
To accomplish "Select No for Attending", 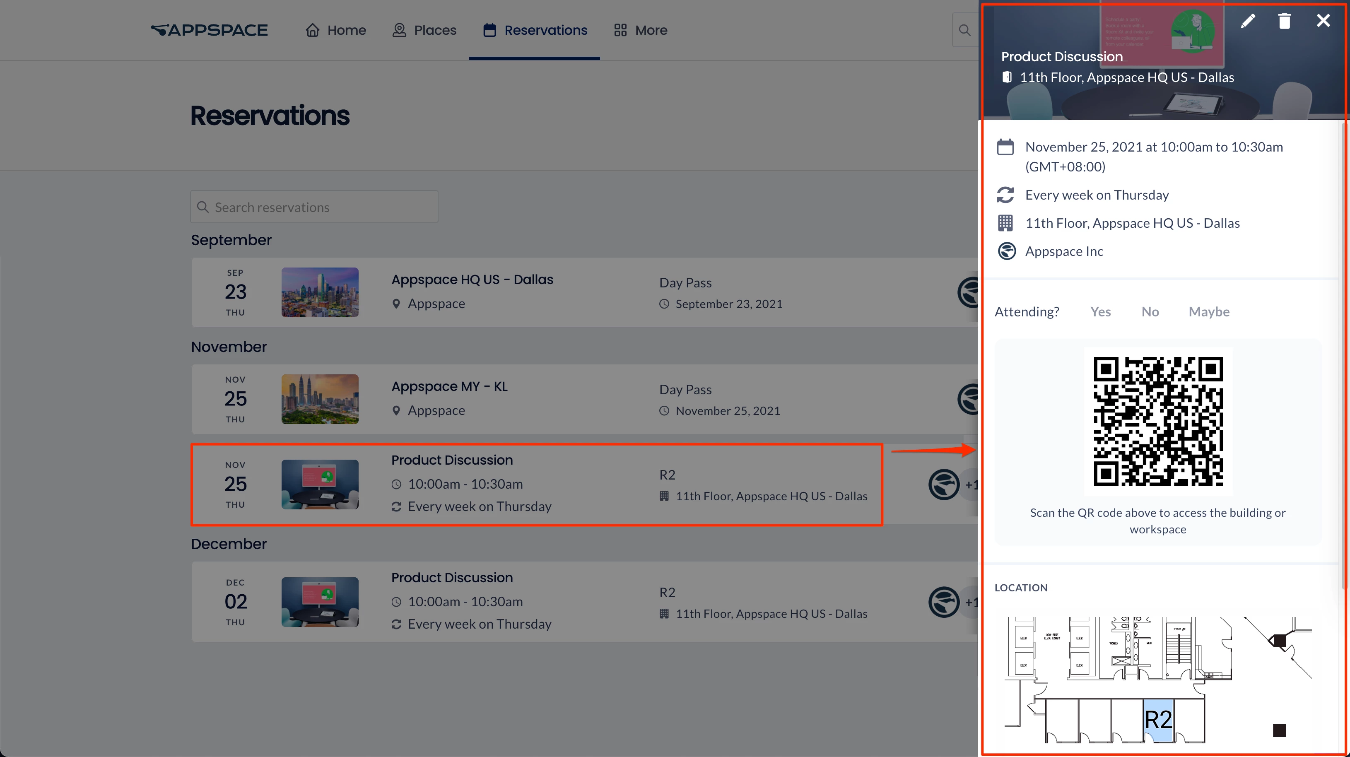I will (1150, 312).
